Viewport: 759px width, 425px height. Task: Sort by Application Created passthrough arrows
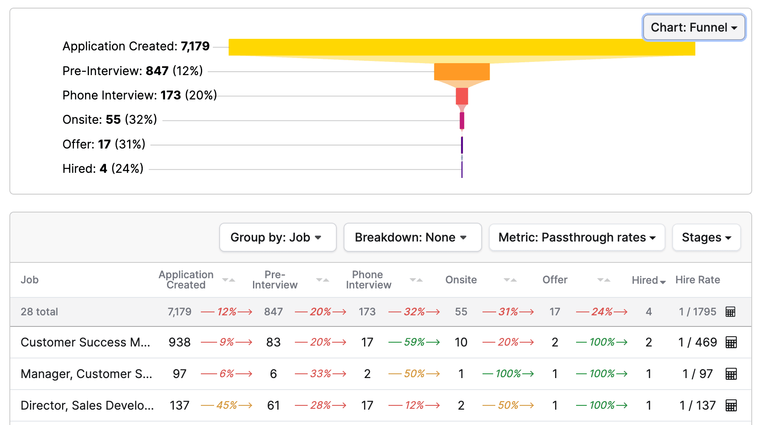229,280
